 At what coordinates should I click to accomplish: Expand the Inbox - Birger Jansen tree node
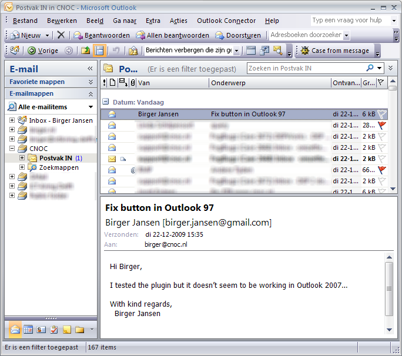tap(12, 120)
